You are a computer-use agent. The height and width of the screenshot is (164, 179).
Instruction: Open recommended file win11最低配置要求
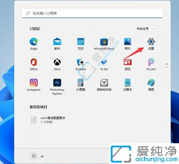tap(48, 120)
